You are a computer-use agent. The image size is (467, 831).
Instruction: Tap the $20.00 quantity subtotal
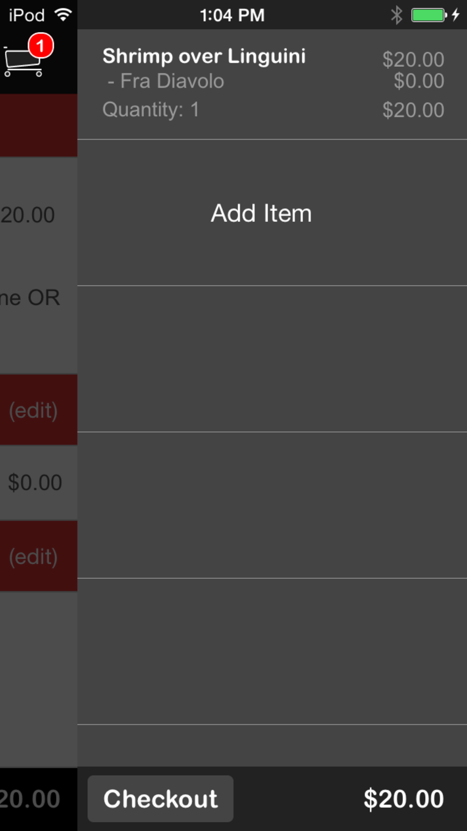[x=413, y=110]
